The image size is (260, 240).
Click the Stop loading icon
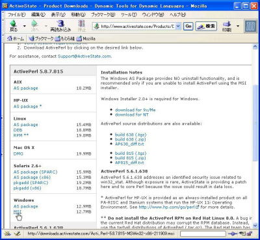tap(81, 23)
